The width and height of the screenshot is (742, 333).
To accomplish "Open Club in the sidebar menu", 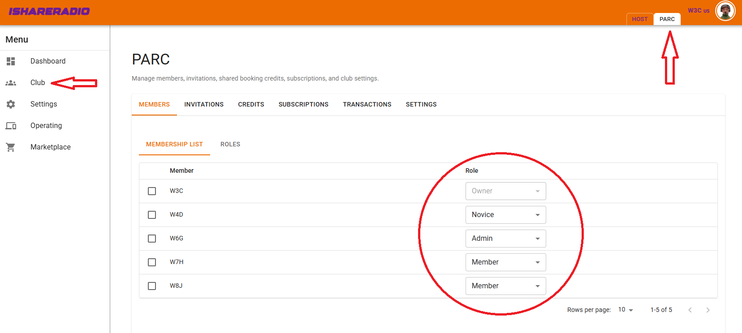I will pos(38,83).
